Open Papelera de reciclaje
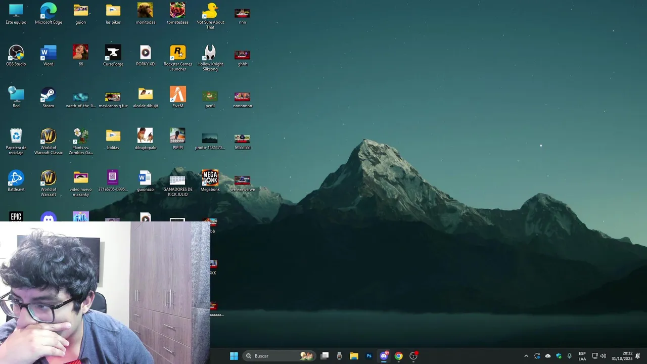This screenshot has height=364, width=647. pos(16,142)
